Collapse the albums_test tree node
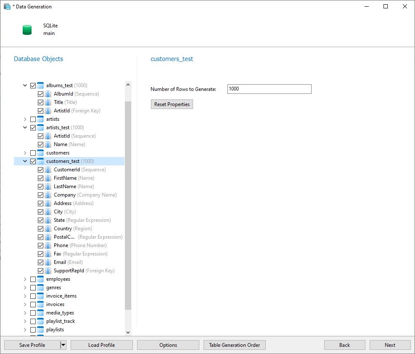The image size is (415, 354). click(25, 85)
